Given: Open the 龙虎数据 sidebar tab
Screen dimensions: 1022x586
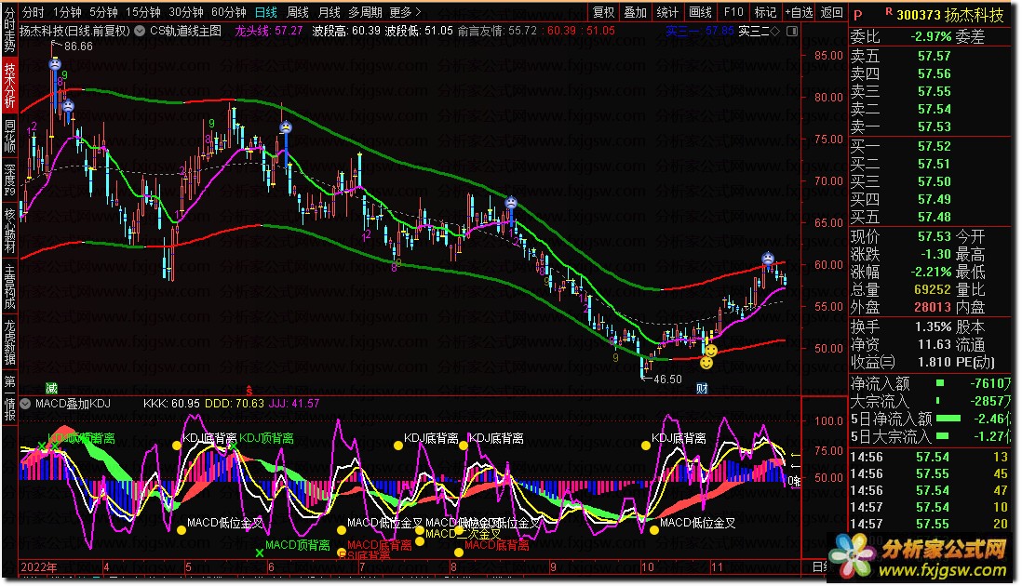Looking at the screenshot, I should 10,342.
